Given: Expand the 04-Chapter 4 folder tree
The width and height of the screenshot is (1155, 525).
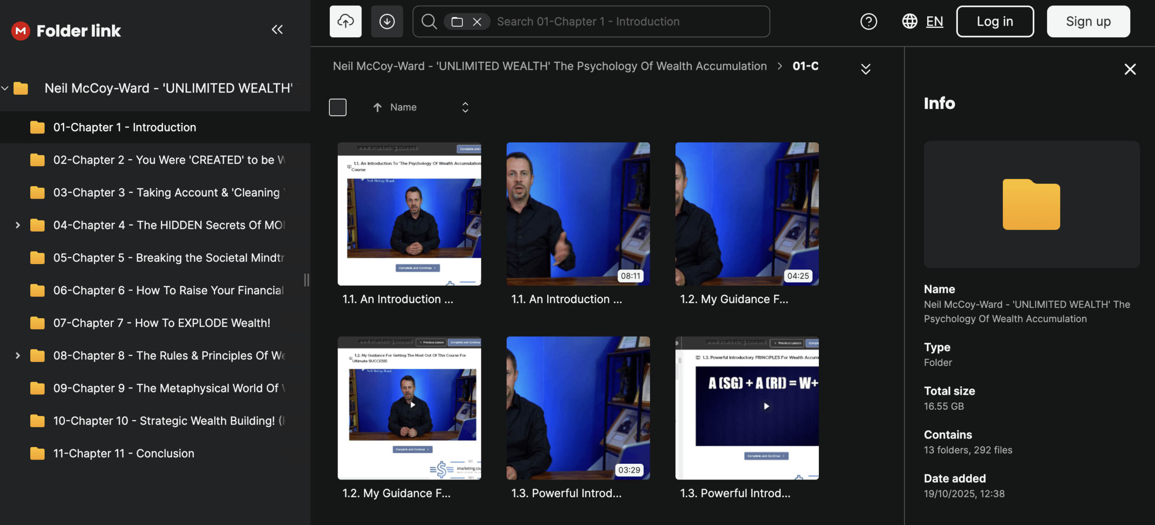Looking at the screenshot, I should pos(18,225).
